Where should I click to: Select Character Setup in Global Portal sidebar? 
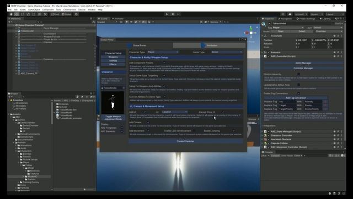click(113, 53)
